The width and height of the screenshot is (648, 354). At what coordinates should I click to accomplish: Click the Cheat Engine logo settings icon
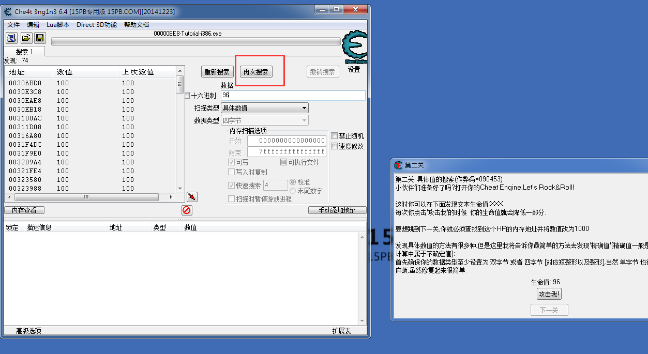coord(355,48)
